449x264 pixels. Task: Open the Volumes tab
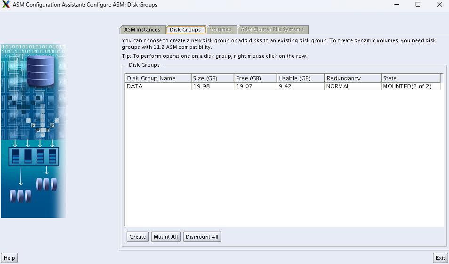(221, 30)
